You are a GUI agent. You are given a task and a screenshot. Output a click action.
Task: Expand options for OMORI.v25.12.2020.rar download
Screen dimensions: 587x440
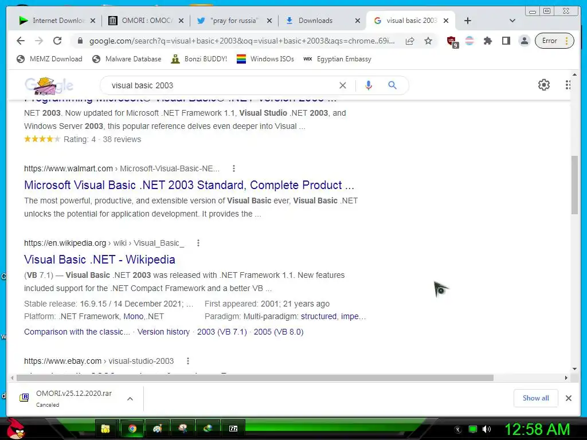pyautogui.click(x=130, y=399)
